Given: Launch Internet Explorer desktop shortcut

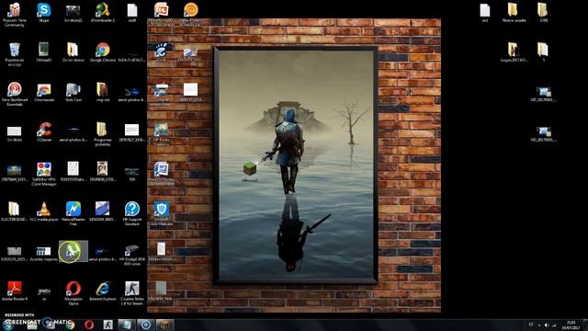Looking at the screenshot, I should 102,291.
